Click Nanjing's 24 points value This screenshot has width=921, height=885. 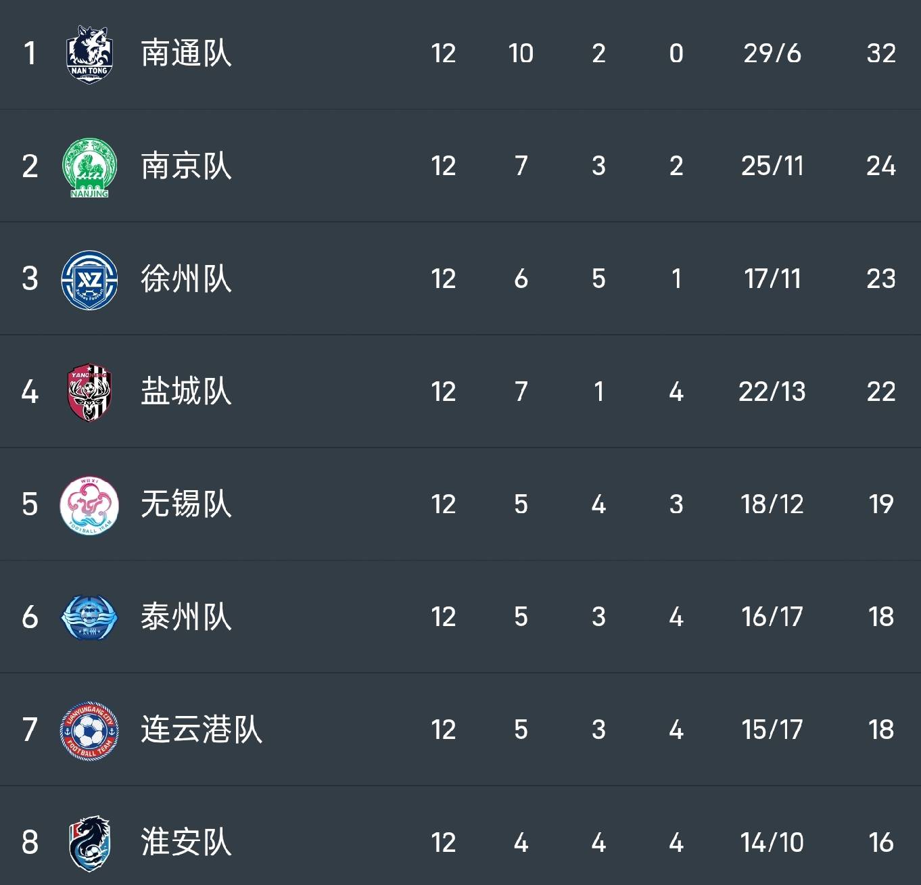tap(880, 166)
